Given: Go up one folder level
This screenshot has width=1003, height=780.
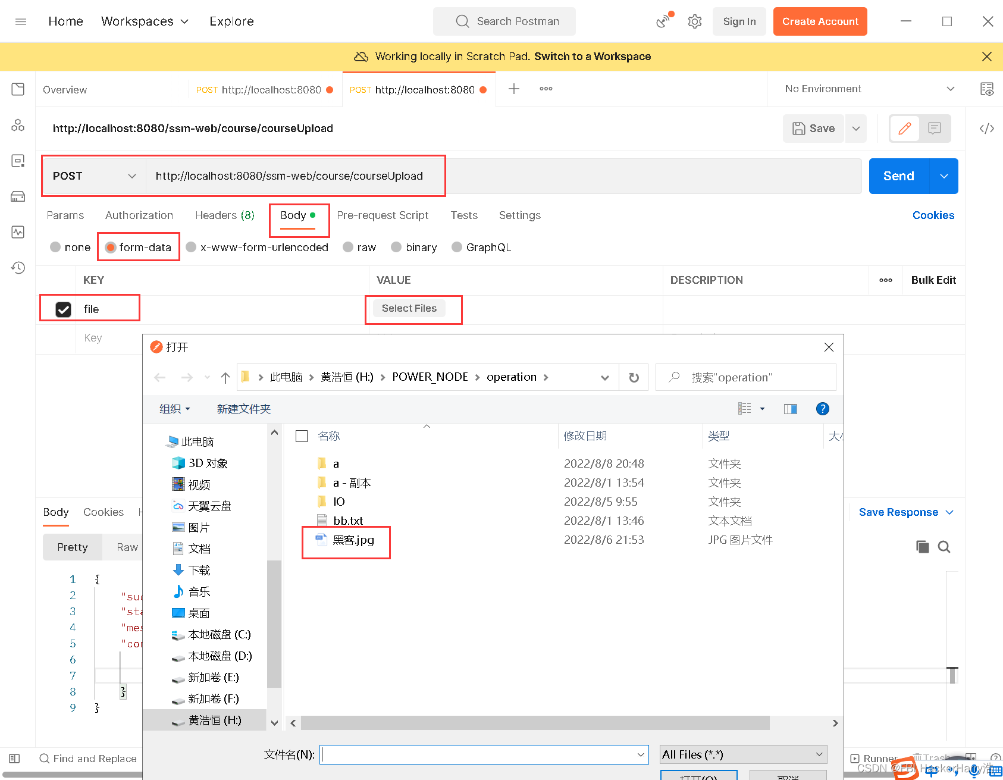Looking at the screenshot, I should tap(225, 377).
